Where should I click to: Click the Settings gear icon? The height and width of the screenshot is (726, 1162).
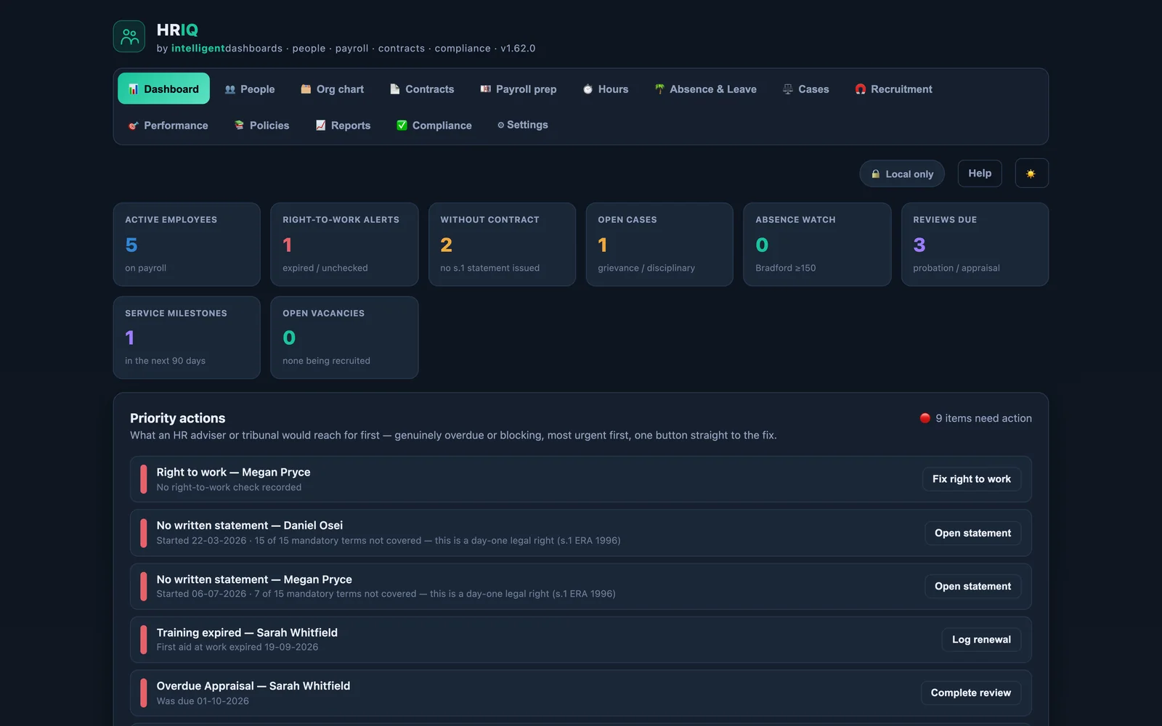pyautogui.click(x=500, y=126)
